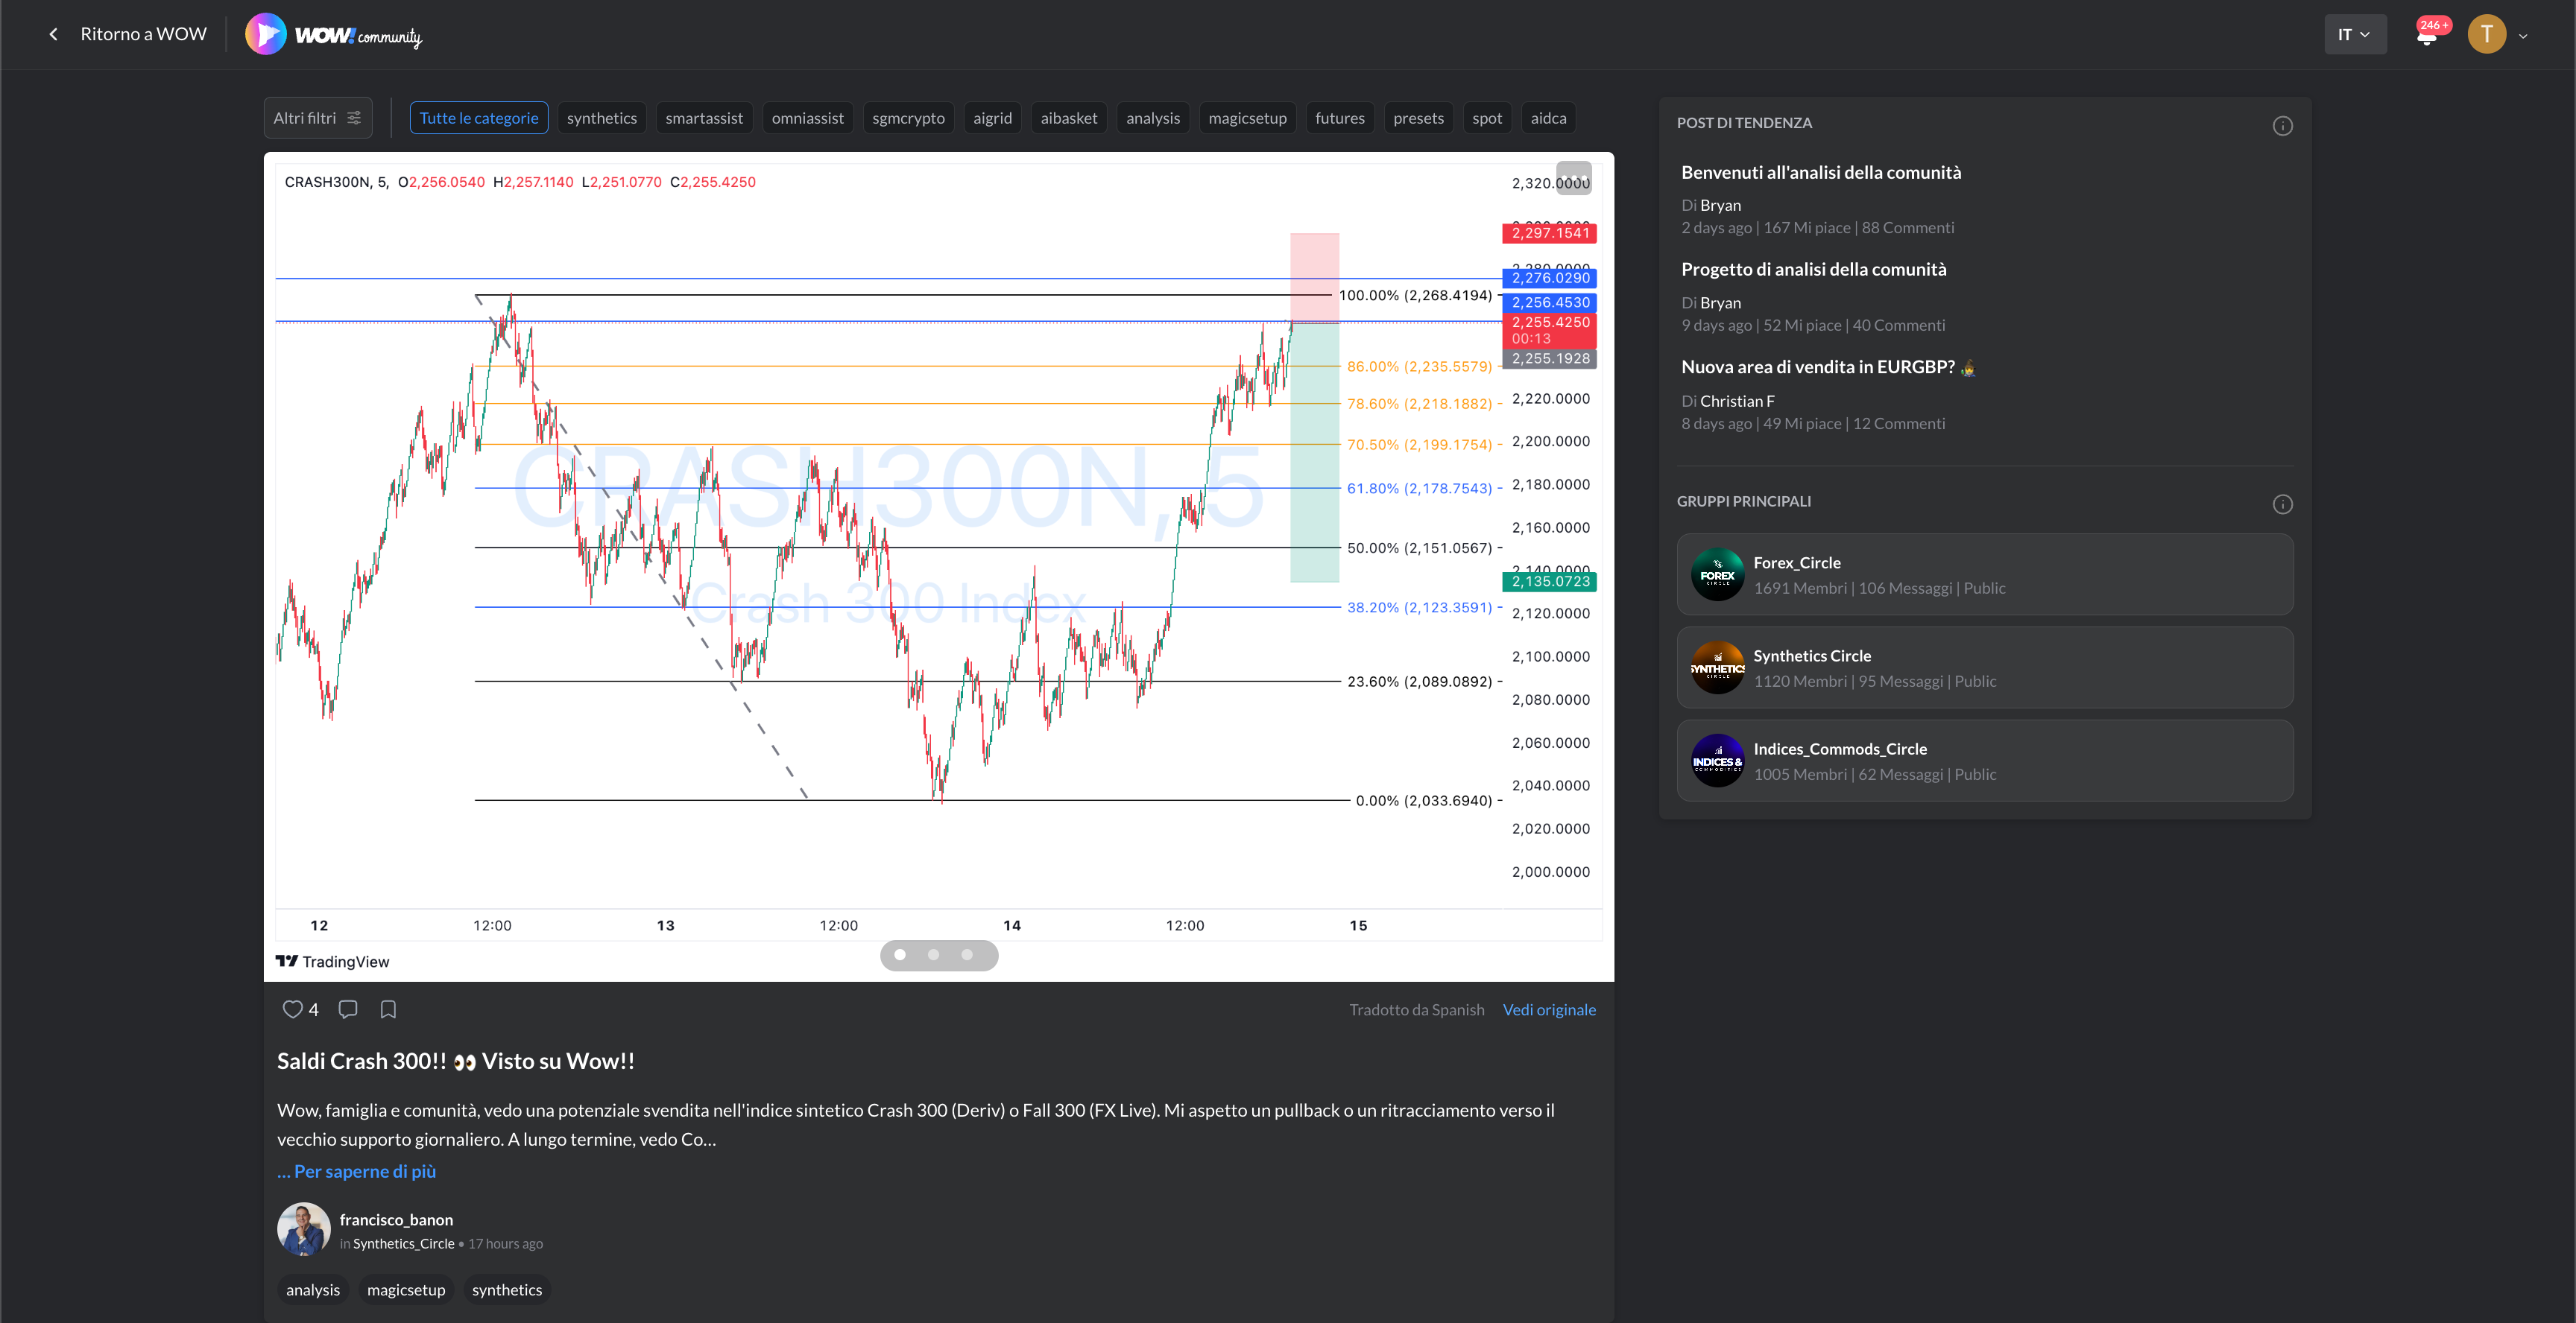Toggle the synthetics category filter chip

pos(601,118)
